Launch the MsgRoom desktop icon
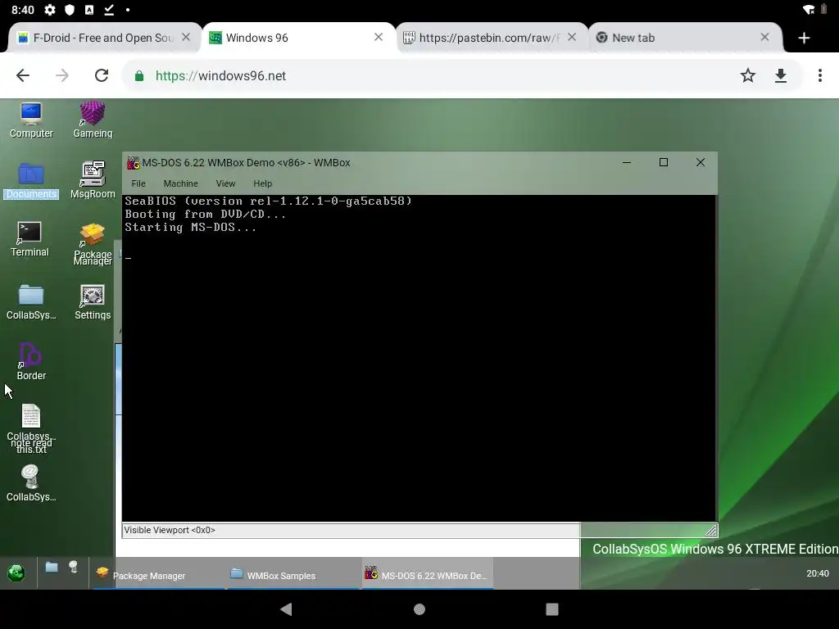The image size is (839, 629). click(93, 181)
